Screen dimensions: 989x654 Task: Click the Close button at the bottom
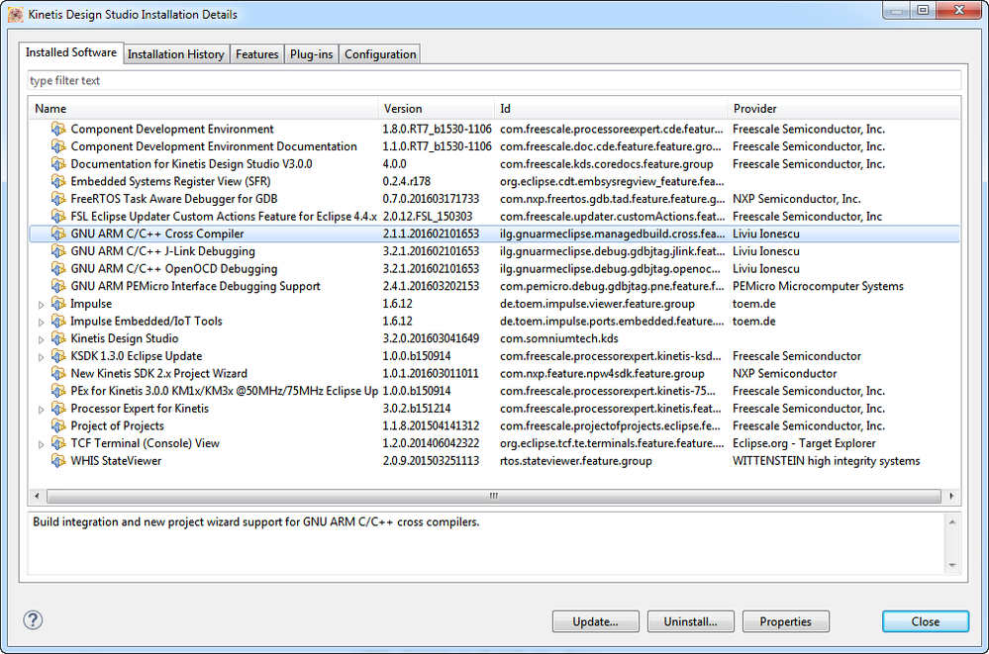(x=926, y=621)
